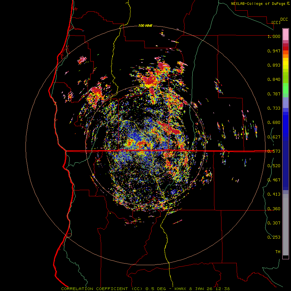291x291 pixels.
Task: Click the Correlation Coefficient caption at the bottom
Action: (145, 289)
